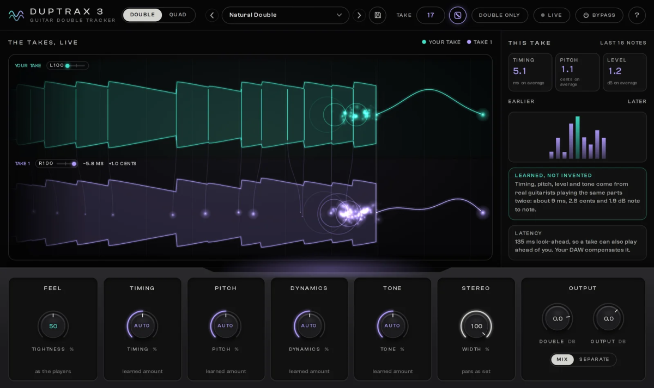Screen dimensions: 654x388
Task: Click the "Learned, Not Invented" heading
Action: (x=553, y=176)
